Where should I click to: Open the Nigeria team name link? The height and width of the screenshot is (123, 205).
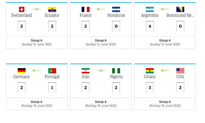click(x=116, y=77)
